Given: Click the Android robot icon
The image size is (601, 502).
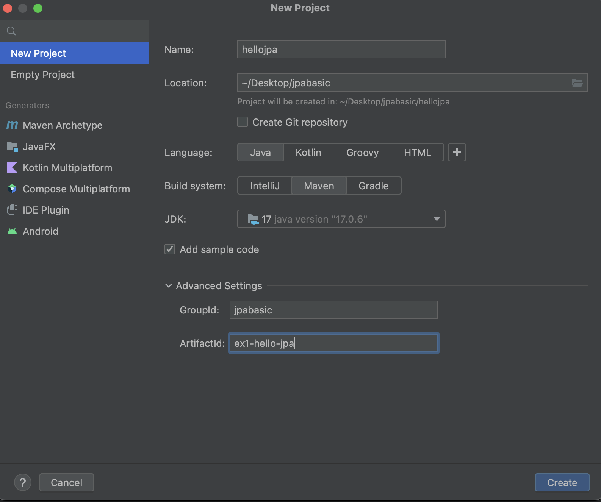Looking at the screenshot, I should pyautogui.click(x=12, y=231).
